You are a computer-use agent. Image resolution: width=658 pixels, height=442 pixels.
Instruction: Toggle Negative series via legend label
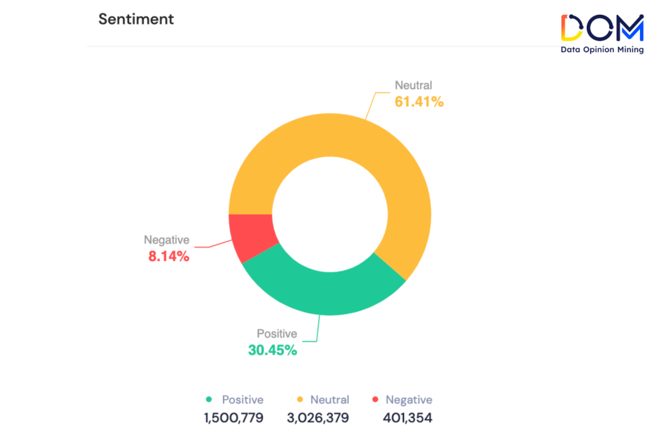[x=409, y=400]
